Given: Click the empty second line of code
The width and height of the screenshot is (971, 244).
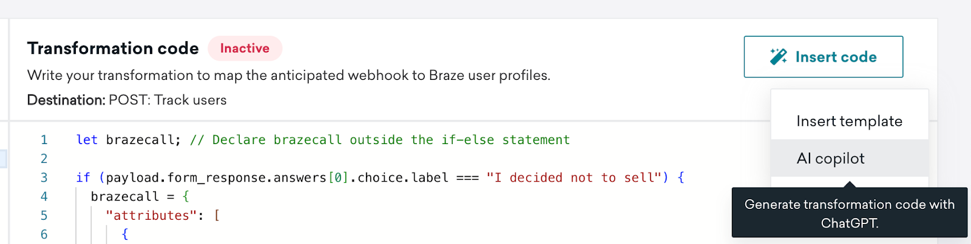Looking at the screenshot, I should (x=364, y=159).
